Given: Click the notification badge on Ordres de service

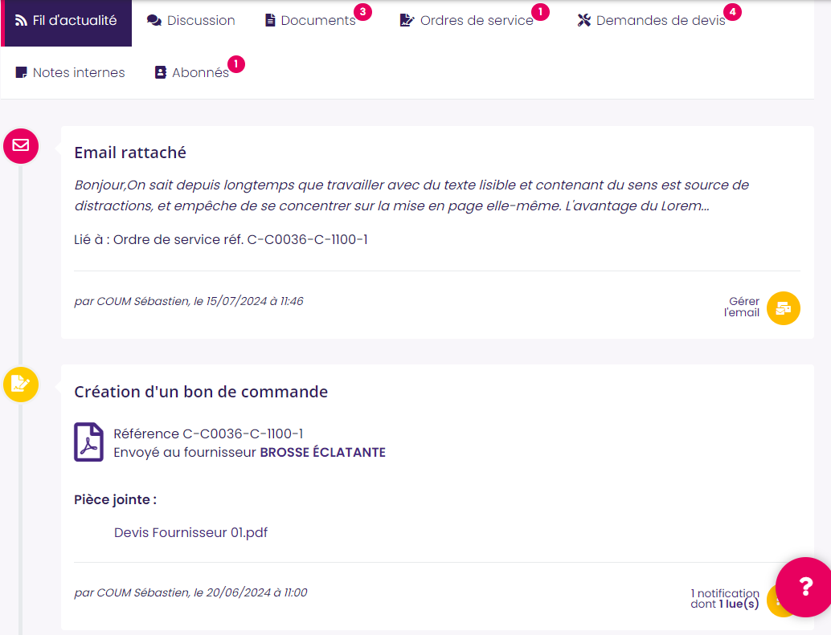Looking at the screenshot, I should 541,12.
